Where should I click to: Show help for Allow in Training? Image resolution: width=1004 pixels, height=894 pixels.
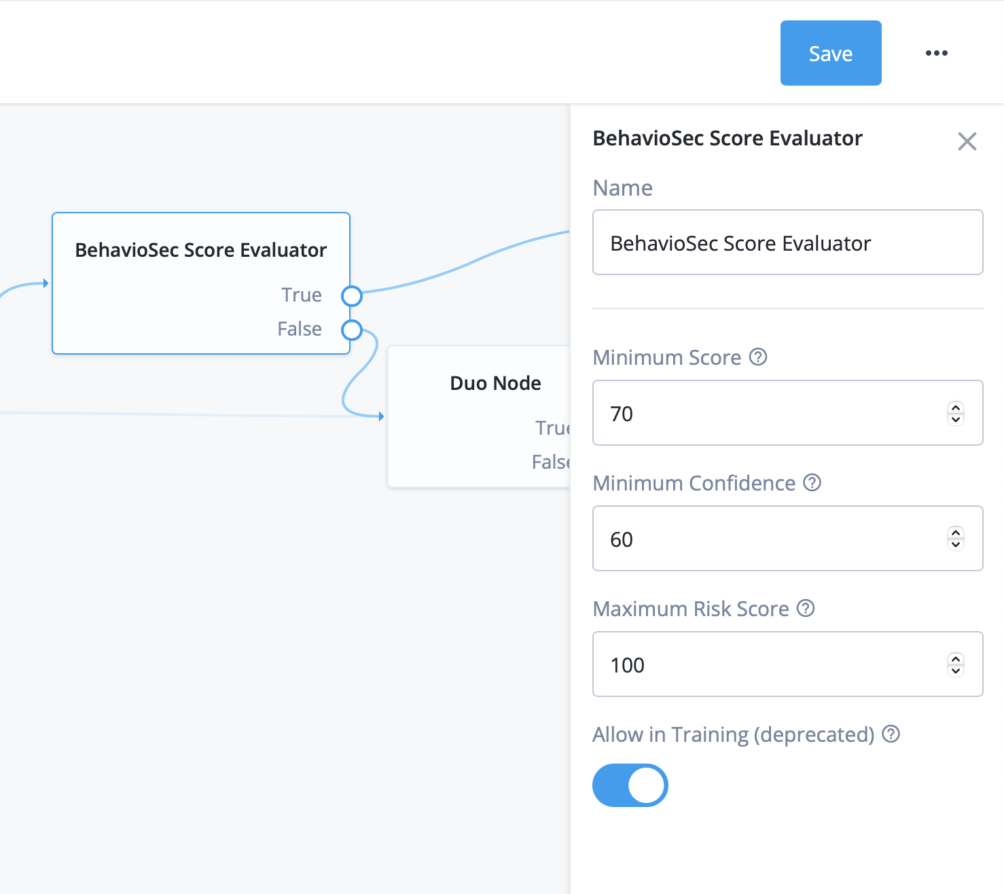891,734
